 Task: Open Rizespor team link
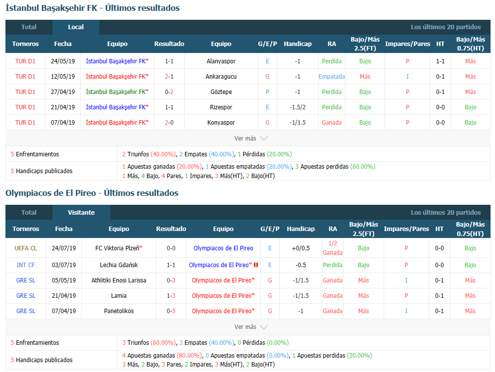(221, 107)
